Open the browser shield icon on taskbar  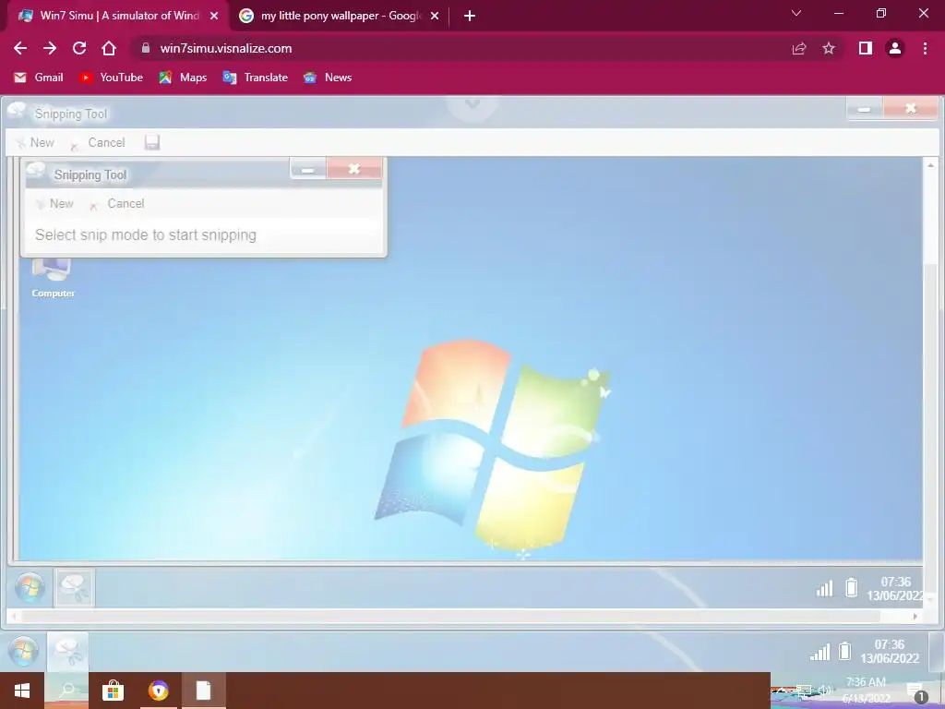159,691
